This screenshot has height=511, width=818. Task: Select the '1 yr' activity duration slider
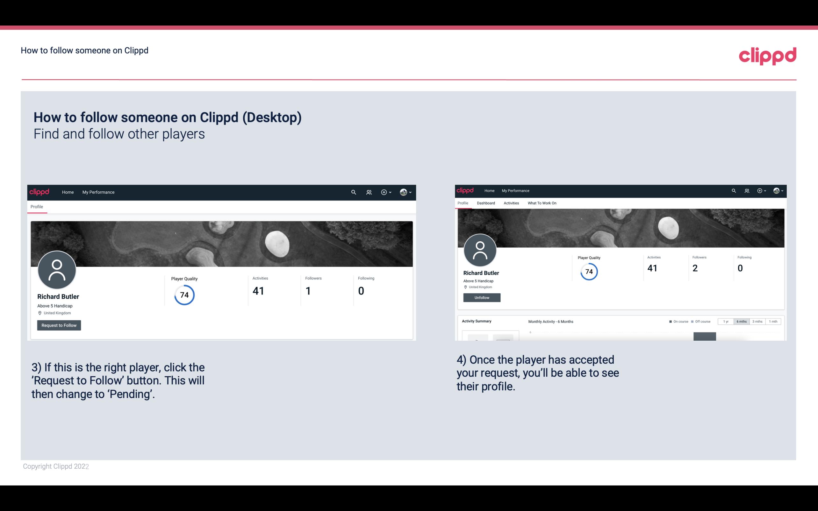click(726, 322)
